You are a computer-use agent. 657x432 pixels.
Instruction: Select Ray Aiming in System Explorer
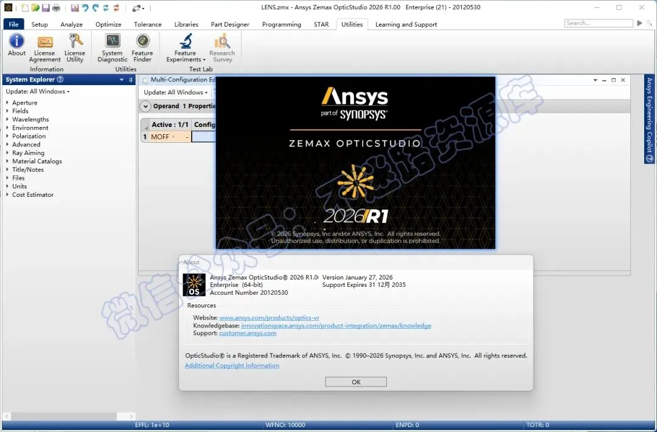coord(28,153)
